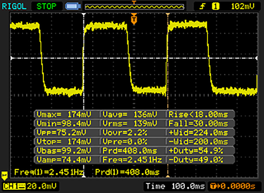Click the Vovr=2.2% overshoot measurement
The height and width of the screenshot is (193, 264).
click(125, 133)
